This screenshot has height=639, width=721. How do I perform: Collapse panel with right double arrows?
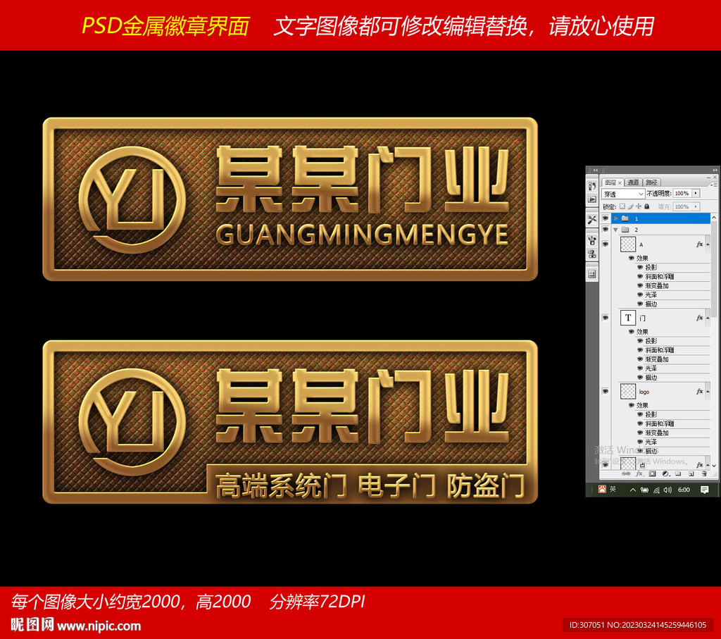(715, 170)
